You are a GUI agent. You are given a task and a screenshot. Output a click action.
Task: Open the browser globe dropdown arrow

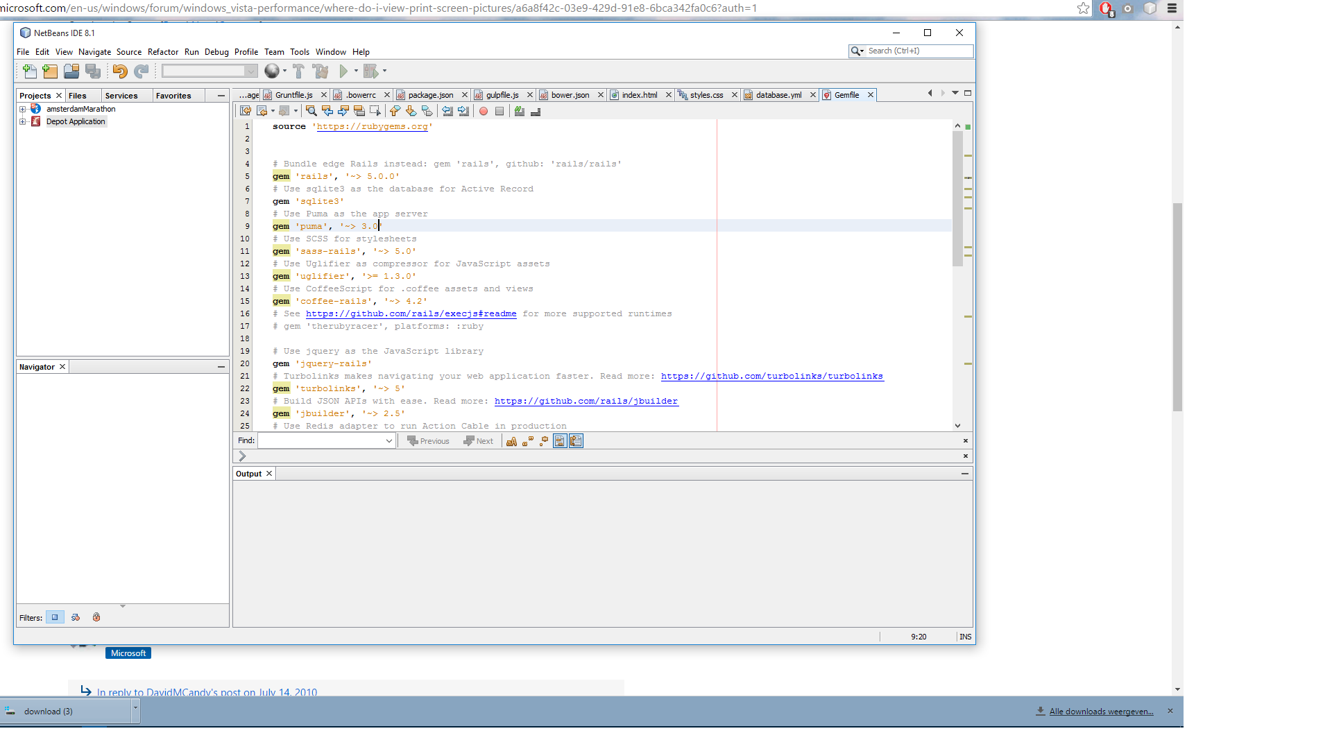coord(284,71)
